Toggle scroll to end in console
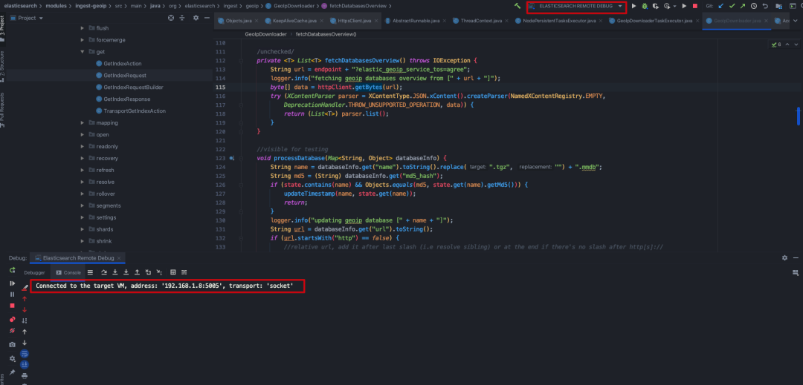The width and height of the screenshot is (803, 385). tap(25, 364)
